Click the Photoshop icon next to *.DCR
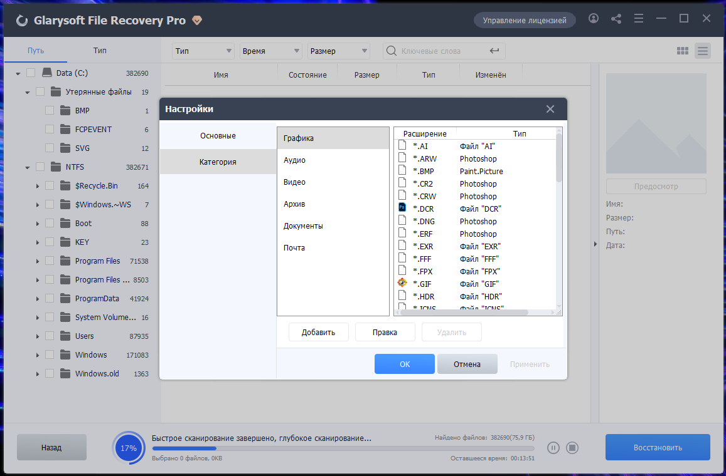 402,207
